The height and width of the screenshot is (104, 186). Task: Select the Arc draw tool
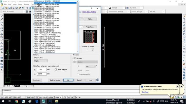[x=2, y=31]
